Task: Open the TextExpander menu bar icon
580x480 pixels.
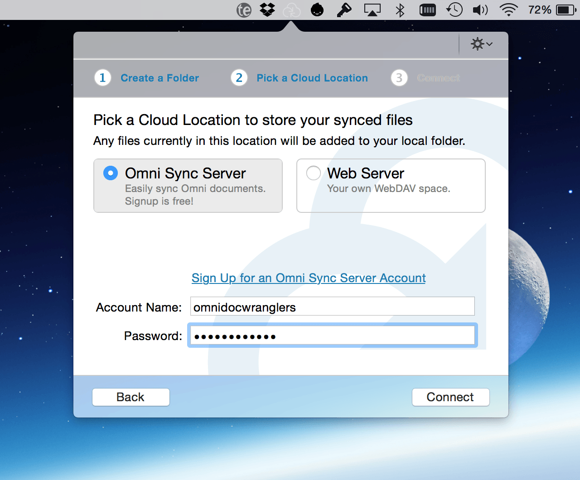Action: [x=244, y=10]
